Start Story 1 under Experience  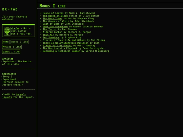click(7, 76)
